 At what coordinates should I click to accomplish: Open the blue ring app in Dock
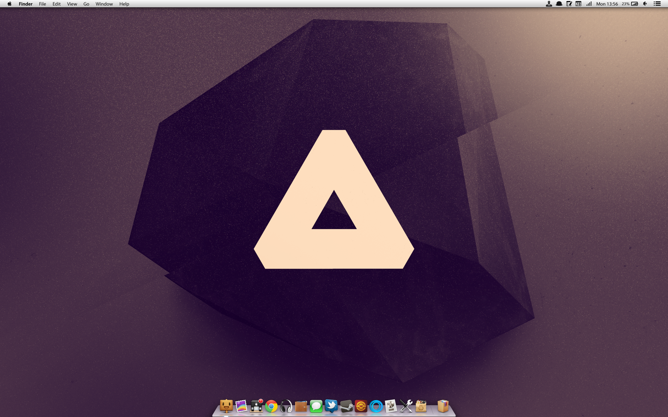[376, 406]
